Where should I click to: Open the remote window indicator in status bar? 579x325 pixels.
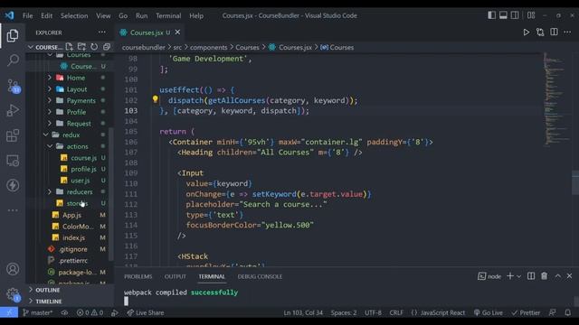point(9,312)
